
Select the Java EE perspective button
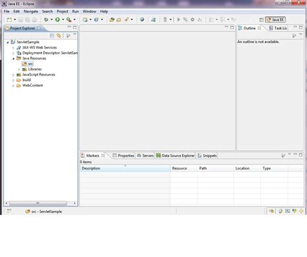click(275, 19)
